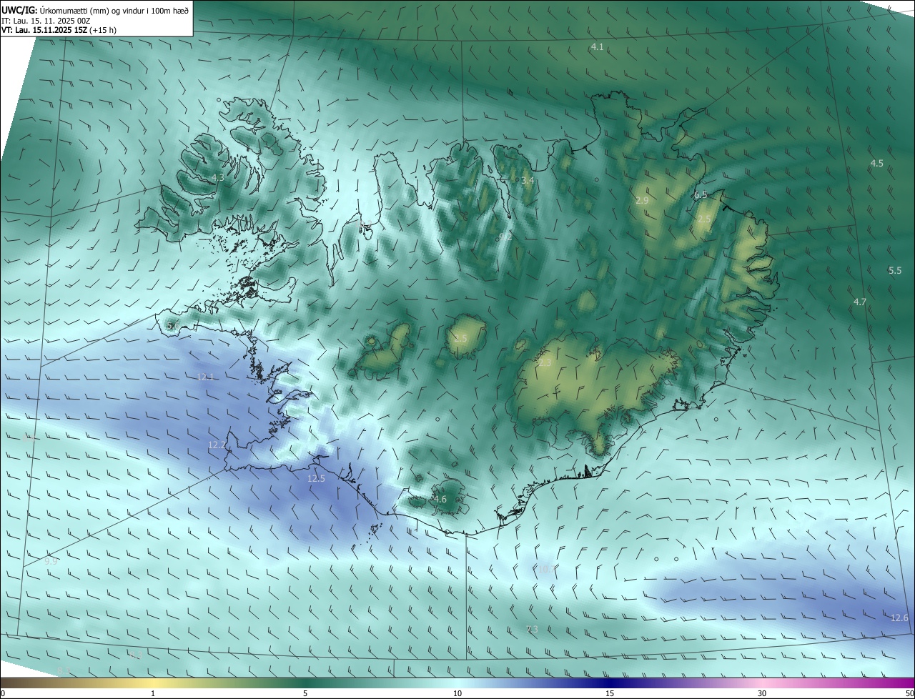The width and height of the screenshot is (915, 699).
Task: Click the 'VT: Lau. 15.11.2025 15Z (+15 h)' line
Action: 59,30
